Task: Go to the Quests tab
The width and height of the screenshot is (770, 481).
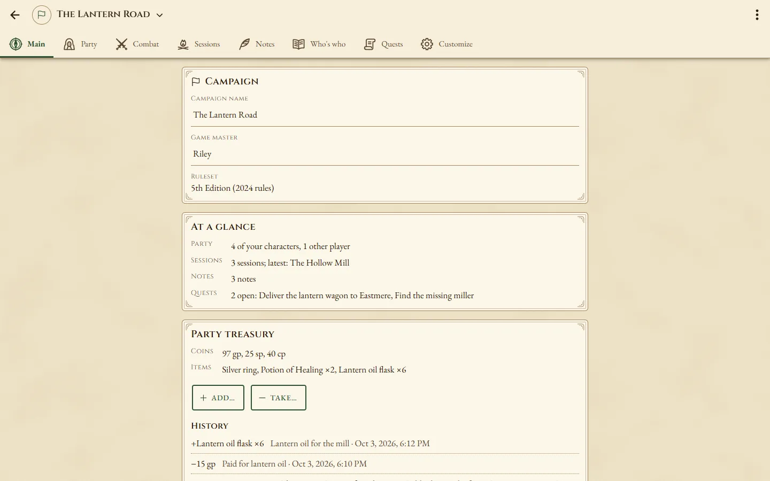Action: (383, 44)
